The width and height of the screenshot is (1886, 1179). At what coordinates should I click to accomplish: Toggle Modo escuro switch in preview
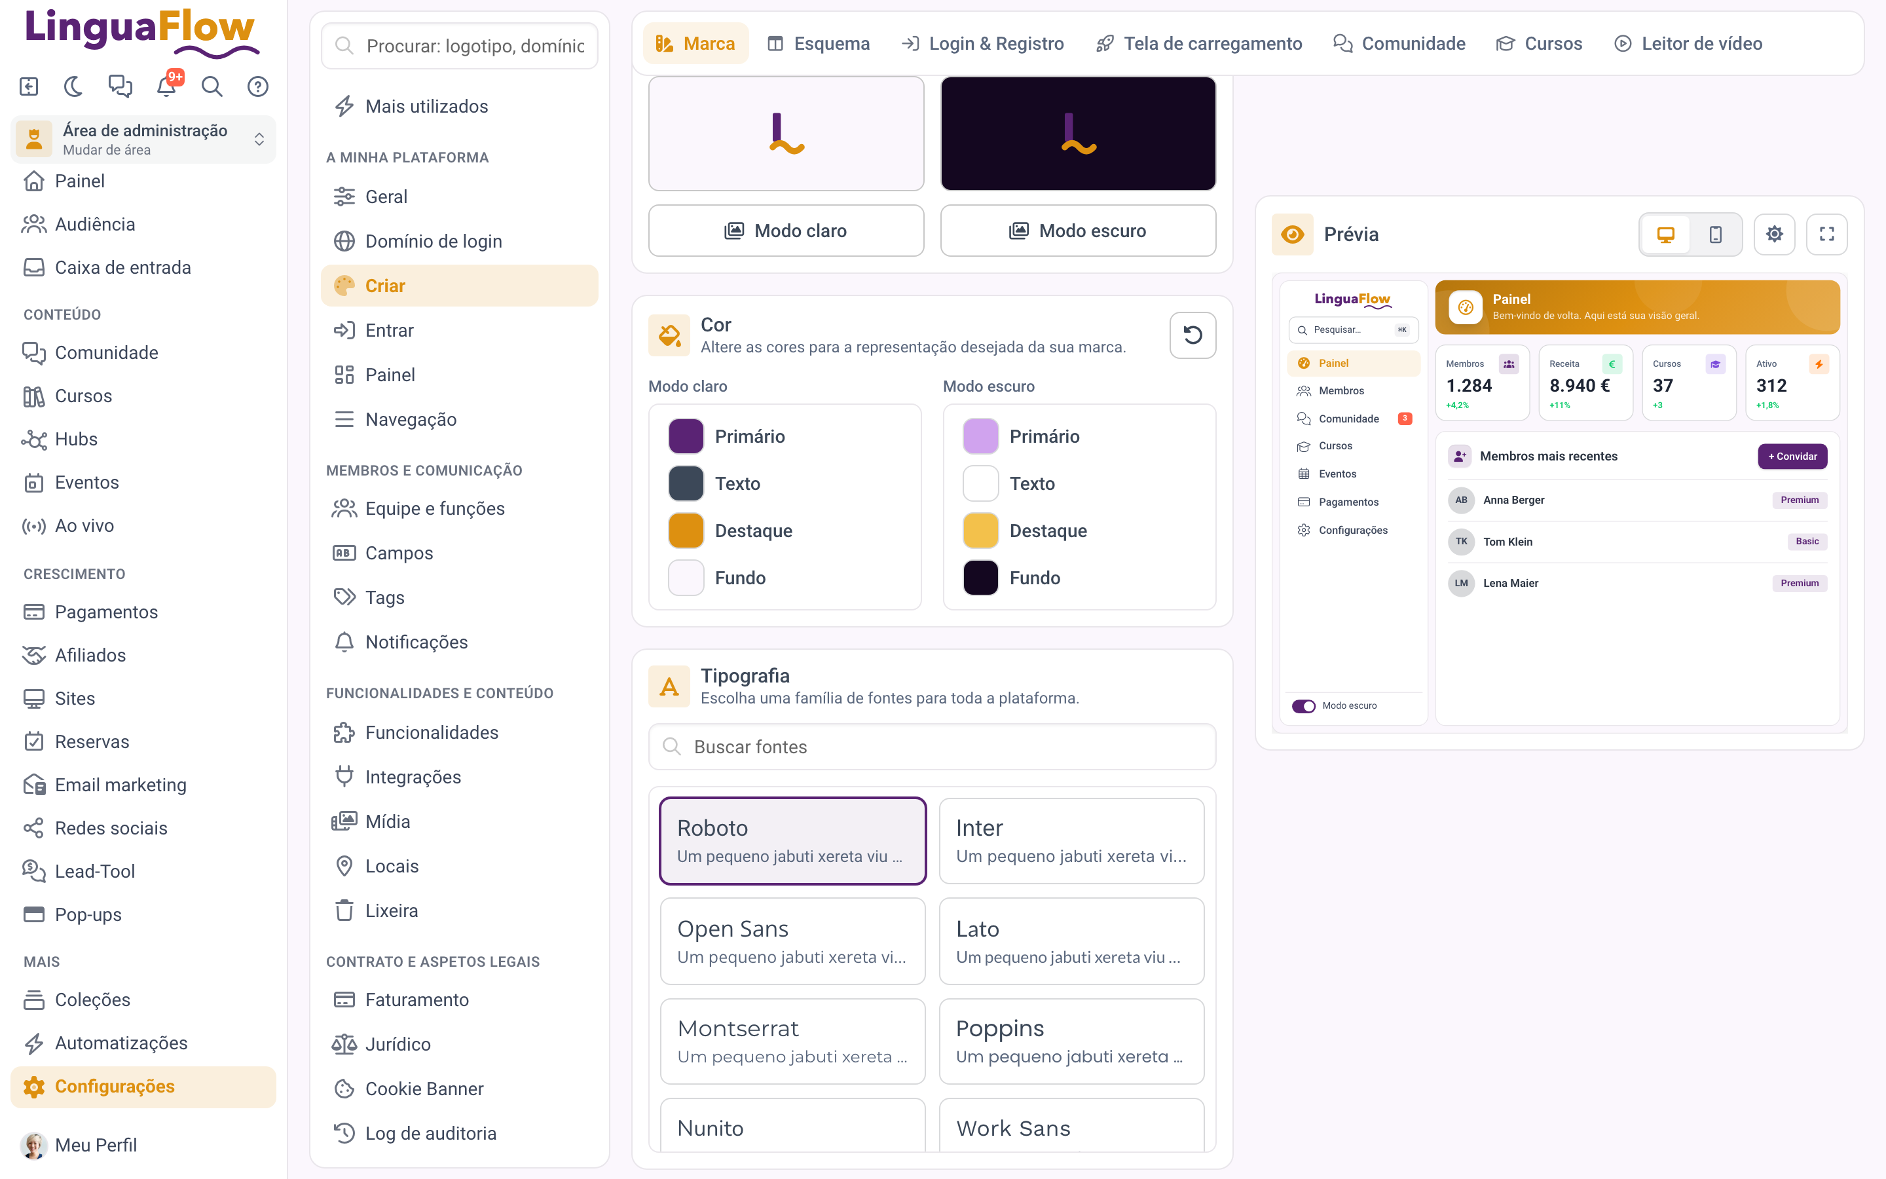[1304, 705]
